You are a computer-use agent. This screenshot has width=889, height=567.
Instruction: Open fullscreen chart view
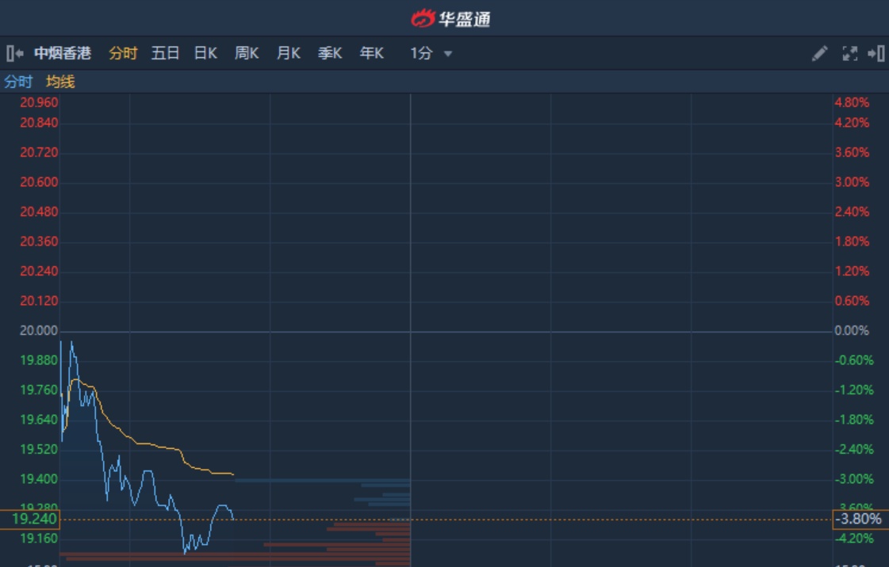point(849,54)
